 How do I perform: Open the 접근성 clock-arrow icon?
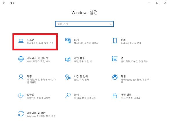(x=21, y=95)
